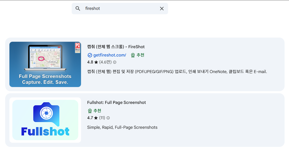Focus the search field containing fireshot
This screenshot has width=289, height=157.
[x=120, y=9]
